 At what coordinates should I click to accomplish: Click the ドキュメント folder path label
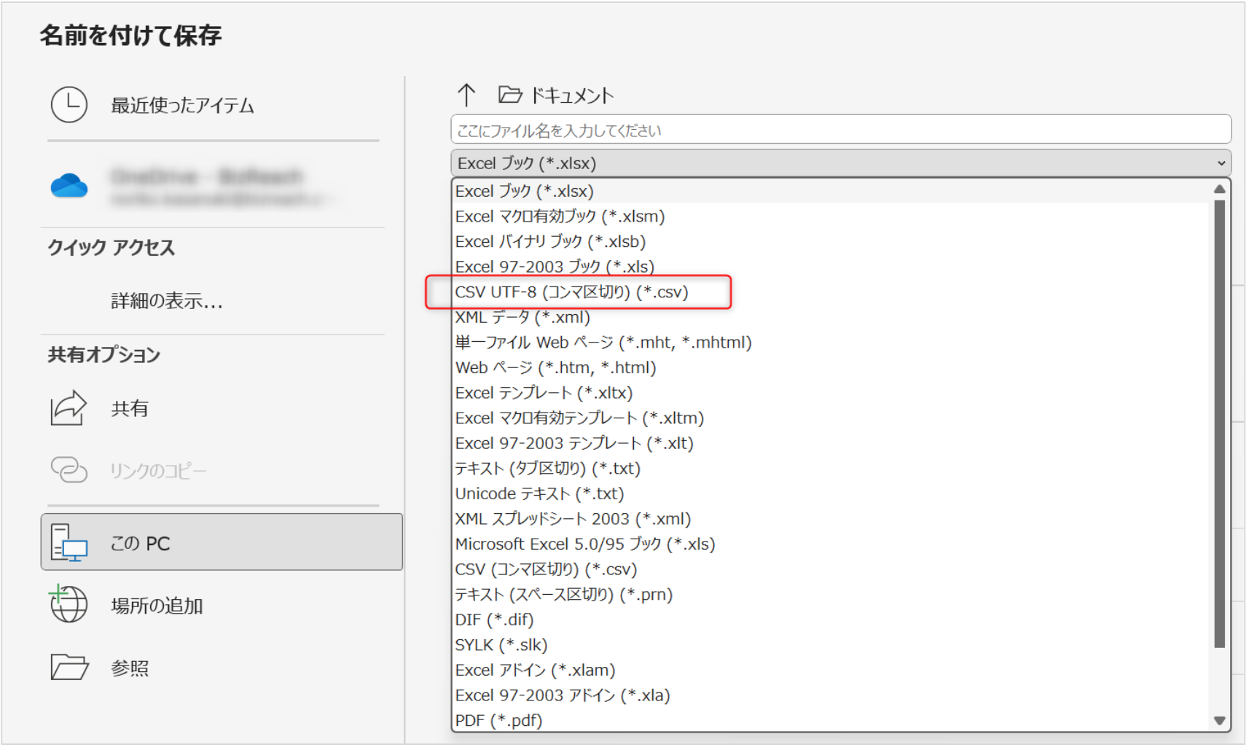click(571, 95)
